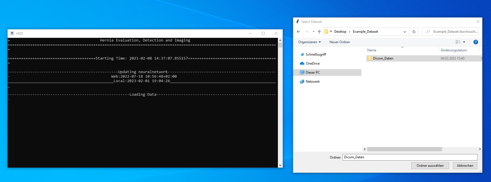
Task: Click the HEDI window app icon
Action: point(12,33)
